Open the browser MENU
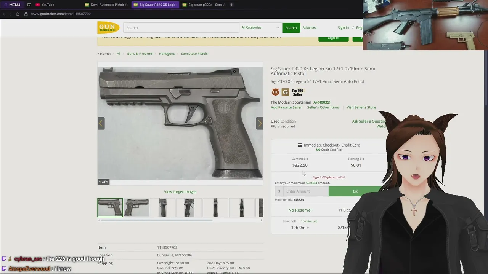488x274 pixels. click(12, 5)
